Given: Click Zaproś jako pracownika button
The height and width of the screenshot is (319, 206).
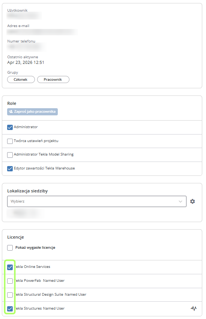Looking at the screenshot, I should [x=33, y=112].
